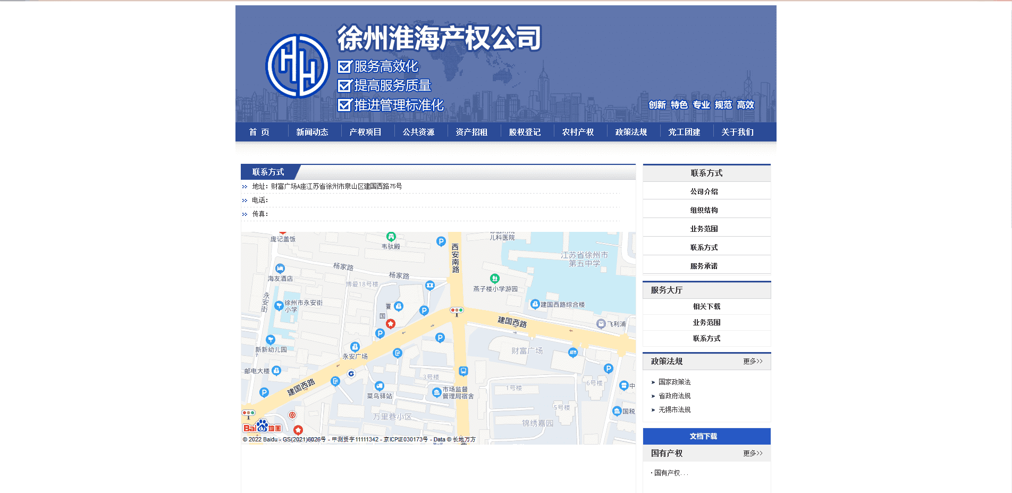Screen dimensions: 1012x493
Task: Click the 国税 map marker icon
Action: coord(617,411)
